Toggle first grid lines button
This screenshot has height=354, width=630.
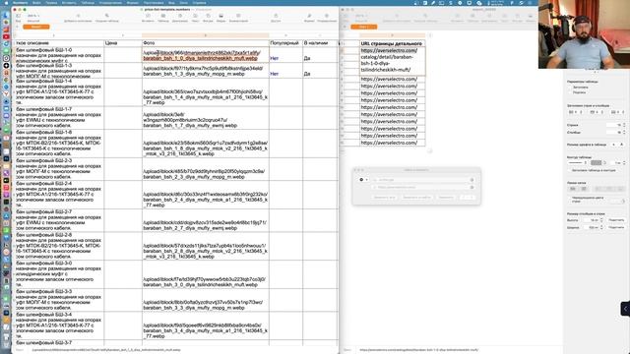(x=573, y=189)
